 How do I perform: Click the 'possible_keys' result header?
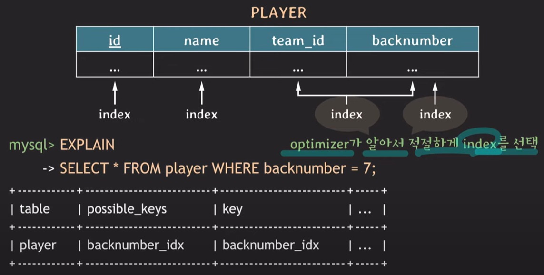[x=127, y=209]
